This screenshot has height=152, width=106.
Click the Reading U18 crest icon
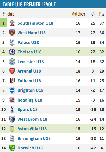[x=12, y=100]
